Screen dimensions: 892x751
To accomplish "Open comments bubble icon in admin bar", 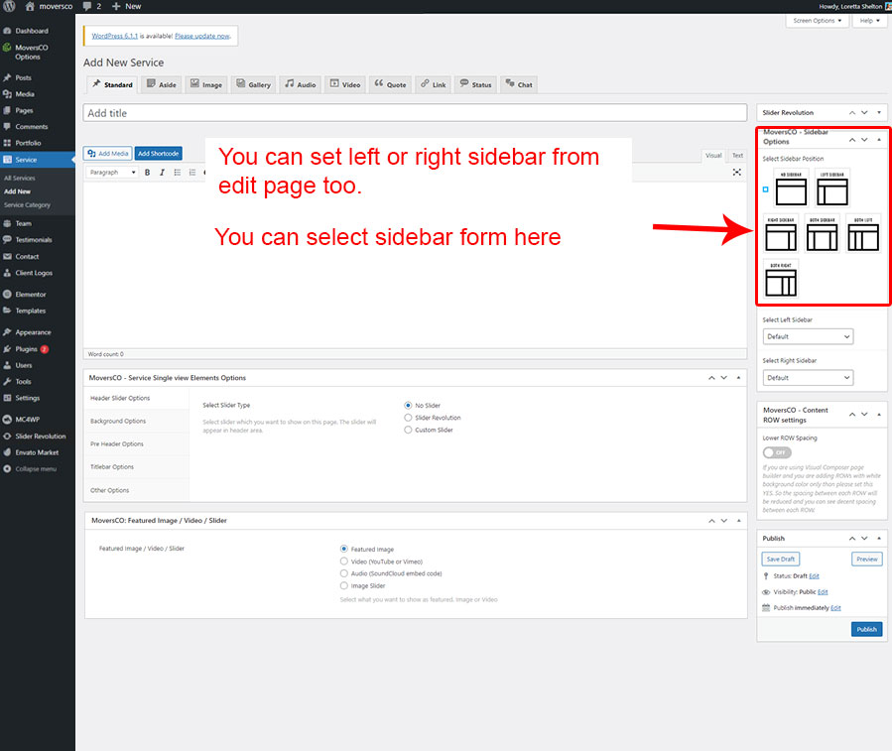I will pos(89,6).
